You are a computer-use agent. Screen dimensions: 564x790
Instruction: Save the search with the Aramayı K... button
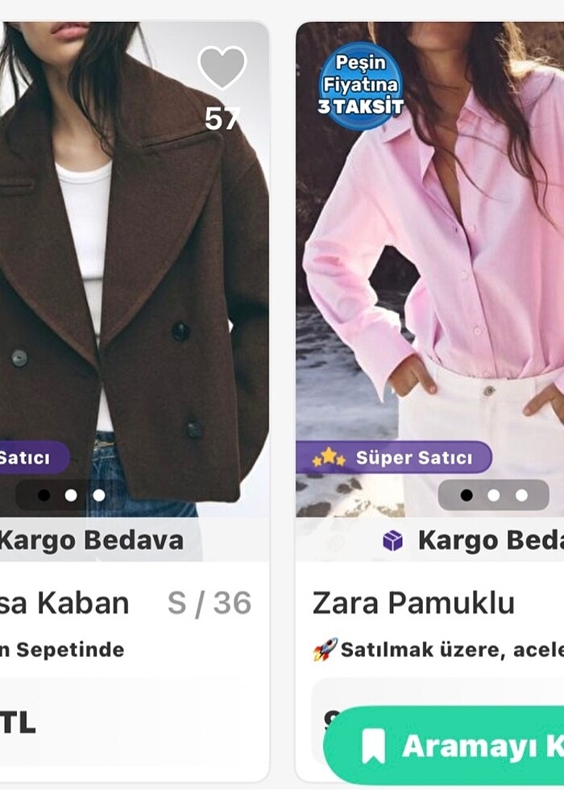[444, 745]
